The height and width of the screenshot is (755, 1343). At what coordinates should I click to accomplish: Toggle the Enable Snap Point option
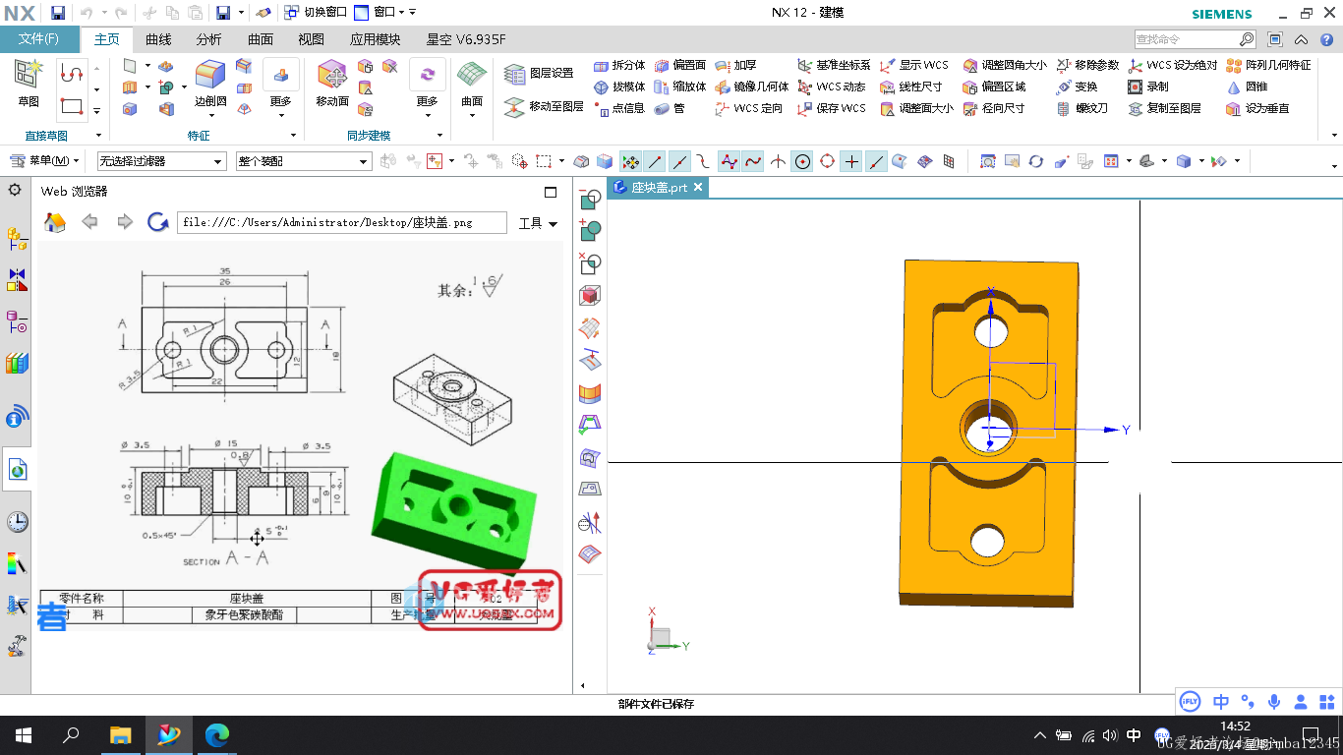pyautogui.click(x=631, y=161)
